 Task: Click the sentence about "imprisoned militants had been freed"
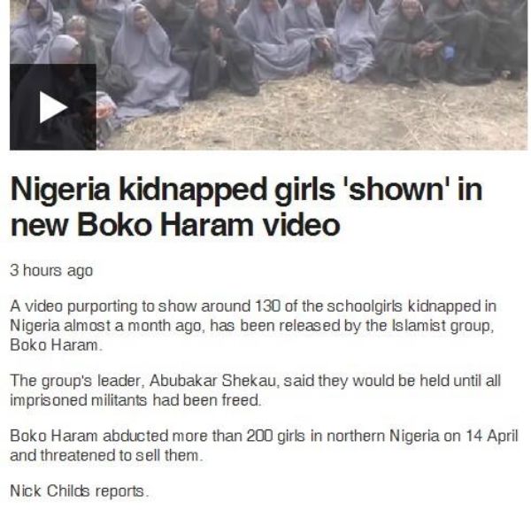point(135,400)
